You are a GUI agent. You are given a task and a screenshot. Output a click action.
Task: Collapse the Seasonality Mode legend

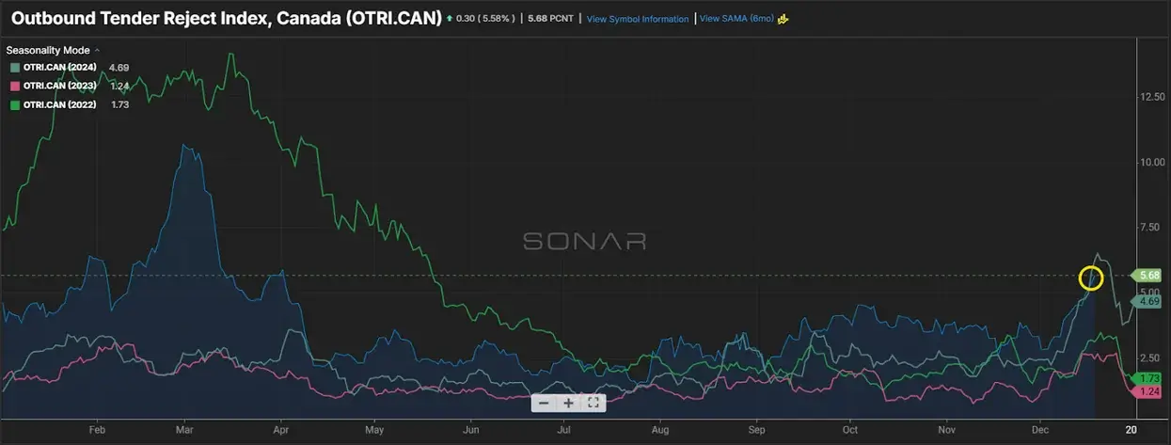coord(98,50)
